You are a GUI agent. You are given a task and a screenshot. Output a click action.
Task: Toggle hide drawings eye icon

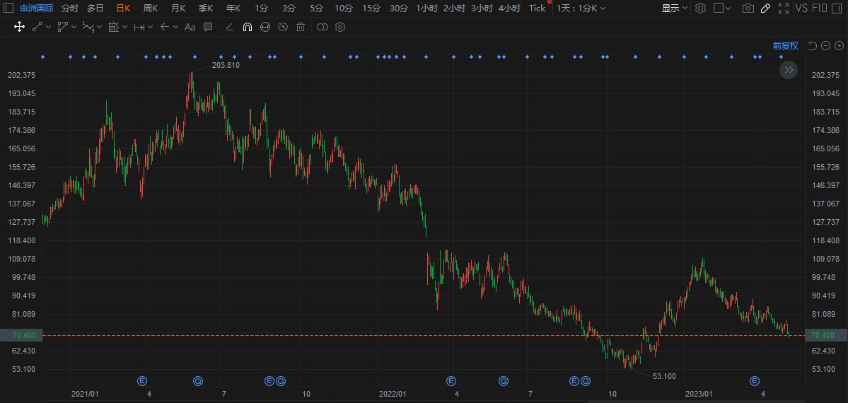(x=283, y=27)
